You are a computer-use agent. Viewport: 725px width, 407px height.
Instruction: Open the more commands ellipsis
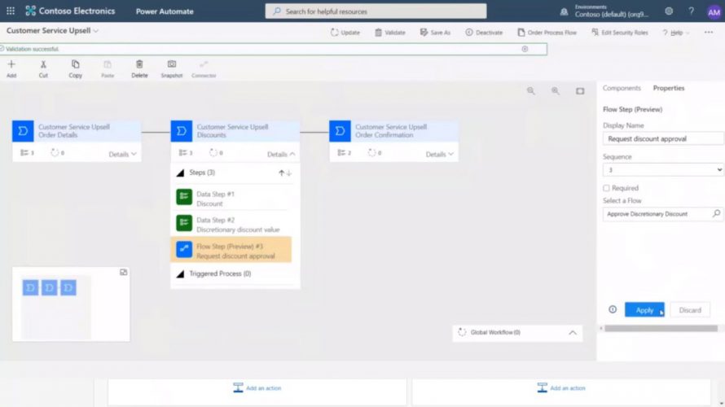[709, 33]
